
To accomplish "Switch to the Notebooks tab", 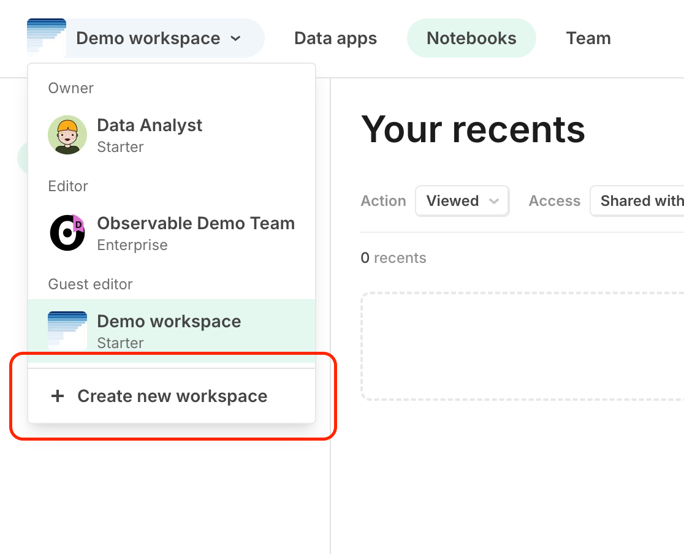I will pyautogui.click(x=471, y=37).
